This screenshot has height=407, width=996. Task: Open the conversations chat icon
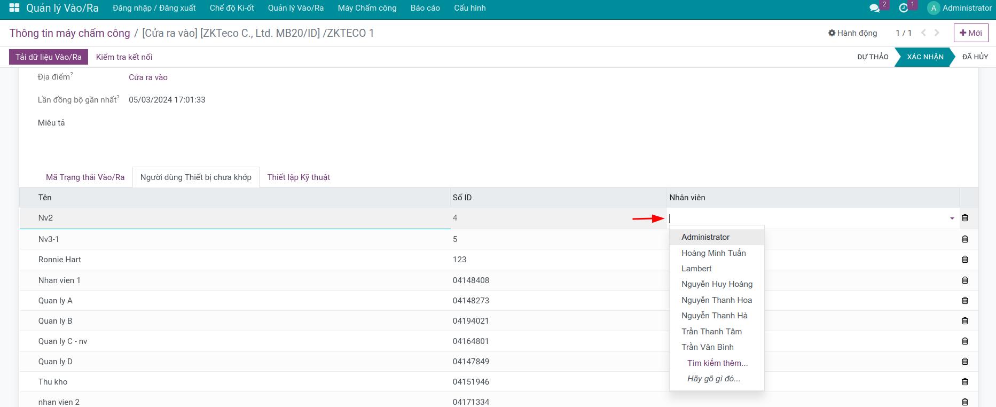(874, 8)
